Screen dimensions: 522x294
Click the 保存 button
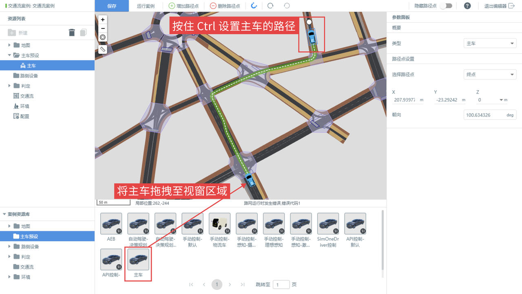112,6
